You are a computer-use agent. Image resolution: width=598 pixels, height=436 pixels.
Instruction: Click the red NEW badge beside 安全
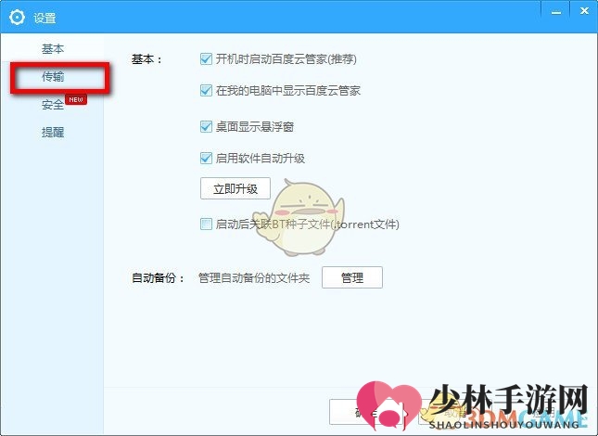tap(76, 99)
